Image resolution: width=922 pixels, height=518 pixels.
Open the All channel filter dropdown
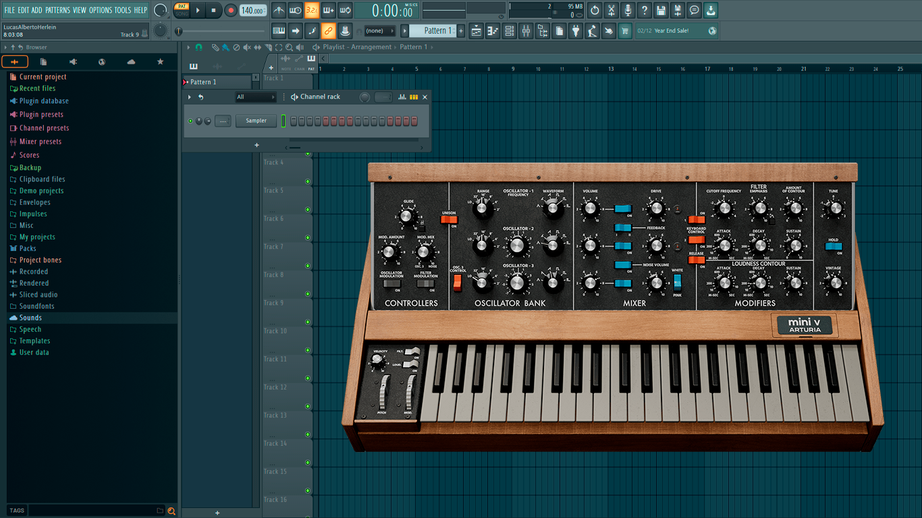255,97
